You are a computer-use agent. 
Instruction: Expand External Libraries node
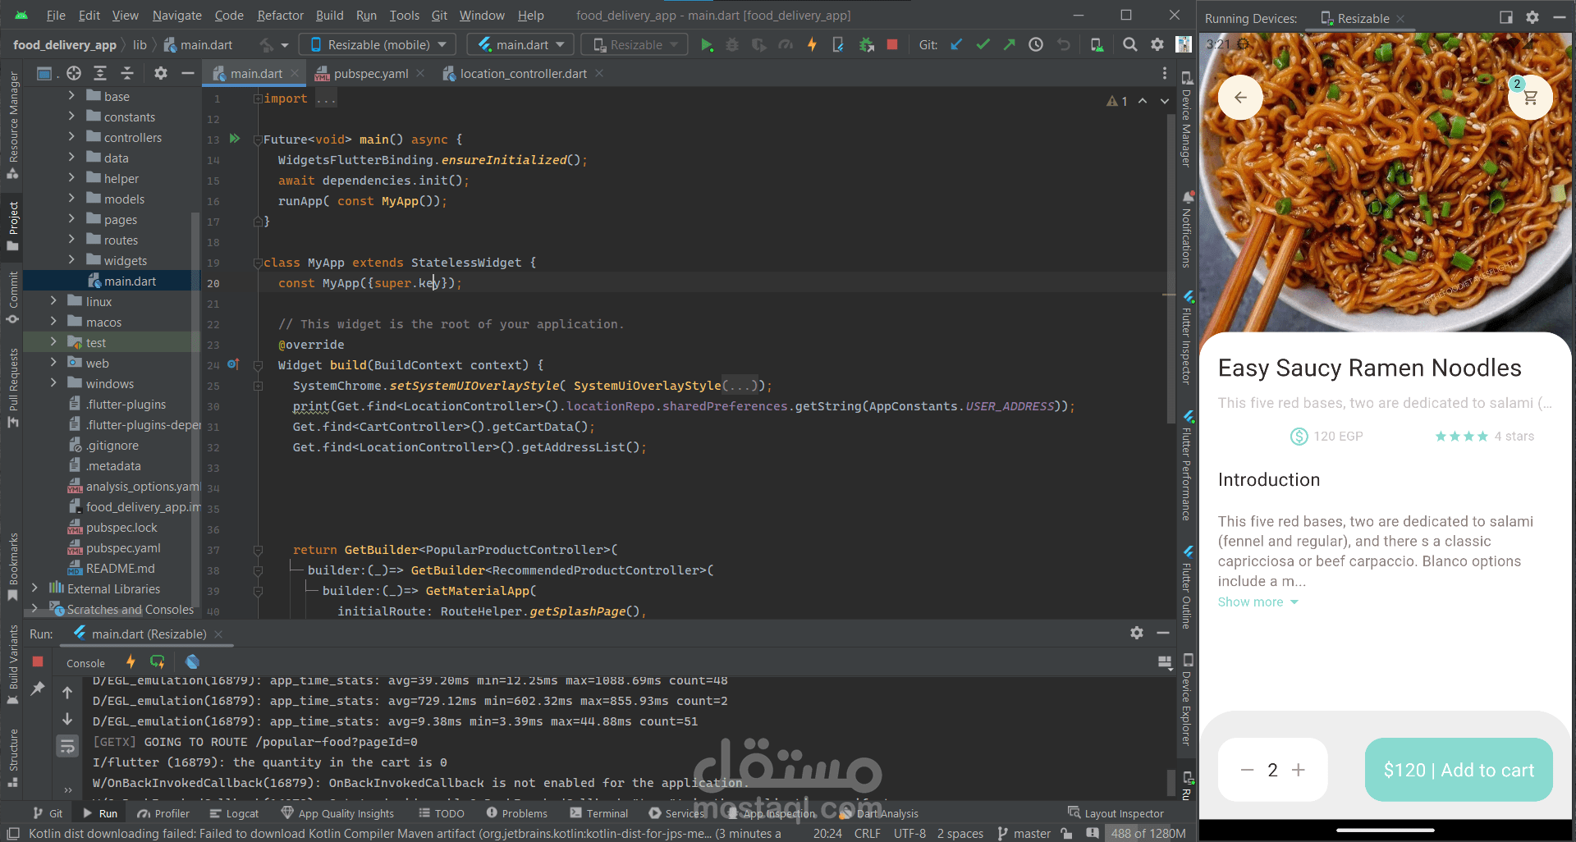(x=34, y=588)
